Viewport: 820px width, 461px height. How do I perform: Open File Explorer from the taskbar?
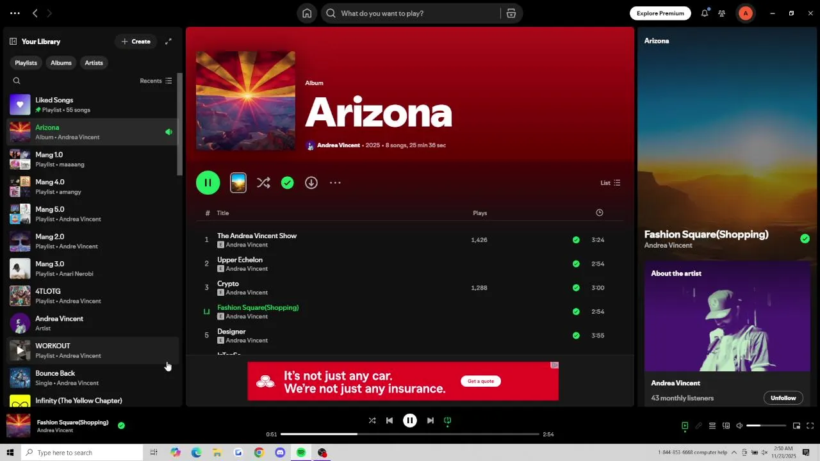point(217,453)
